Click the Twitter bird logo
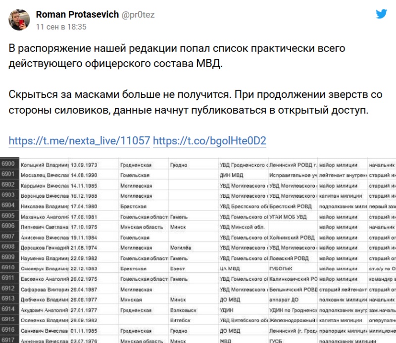This screenshot has height=343, width=396. pos(381,14)
